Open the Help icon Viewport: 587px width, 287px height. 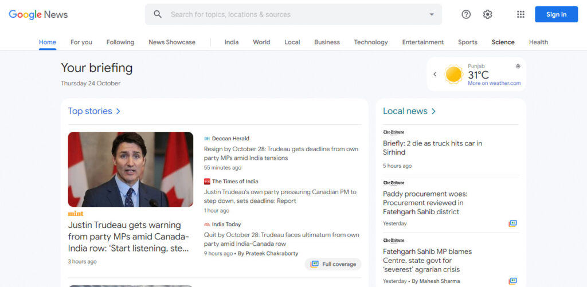tap(465, 14)
